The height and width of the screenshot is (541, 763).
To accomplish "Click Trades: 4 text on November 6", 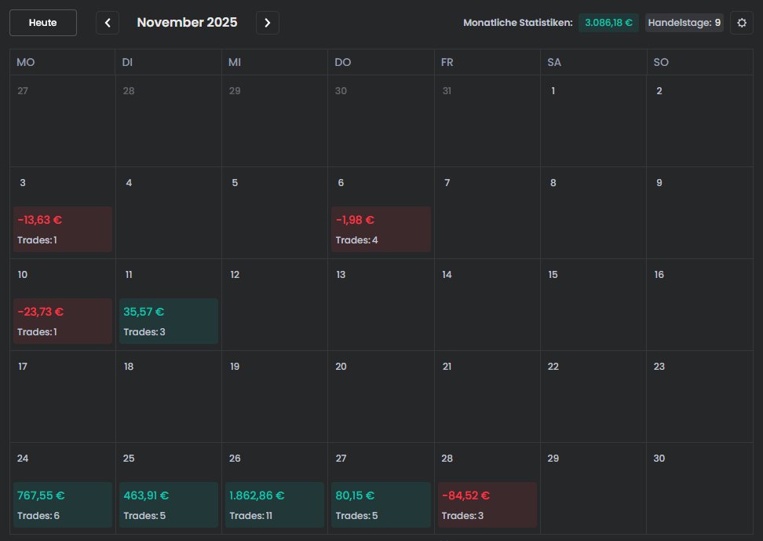I will [x=356, y=240].
